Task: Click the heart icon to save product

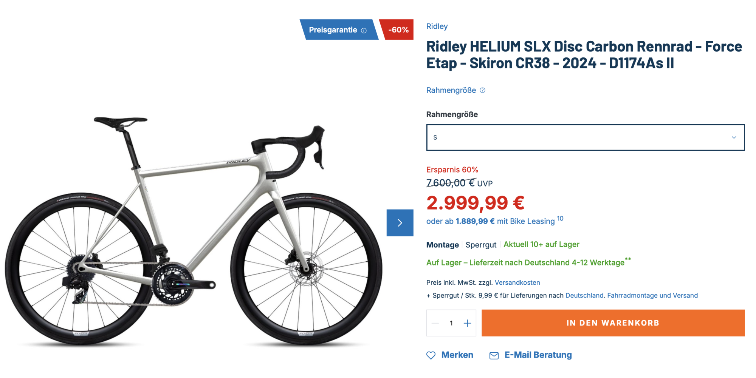Action: point(431,355)
